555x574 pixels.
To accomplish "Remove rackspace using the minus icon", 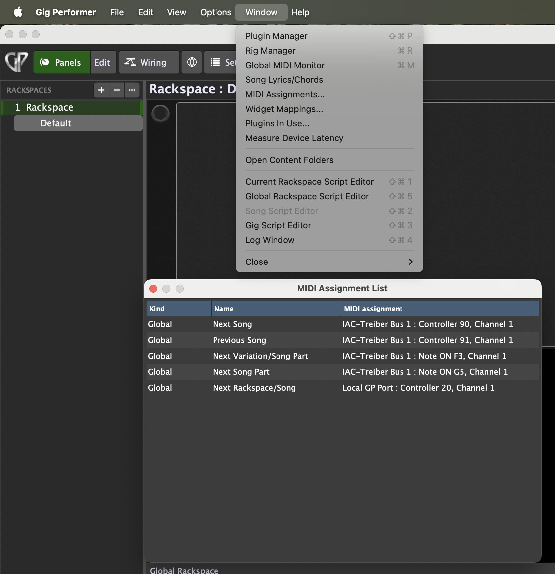I will 117,90.
